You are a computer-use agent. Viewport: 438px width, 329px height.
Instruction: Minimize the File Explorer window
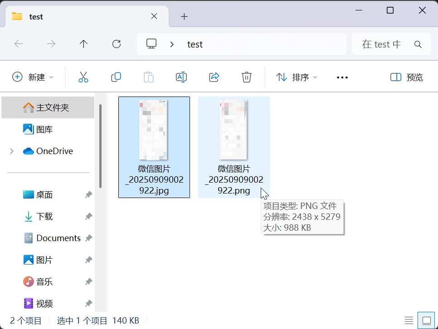coord(359,10)
